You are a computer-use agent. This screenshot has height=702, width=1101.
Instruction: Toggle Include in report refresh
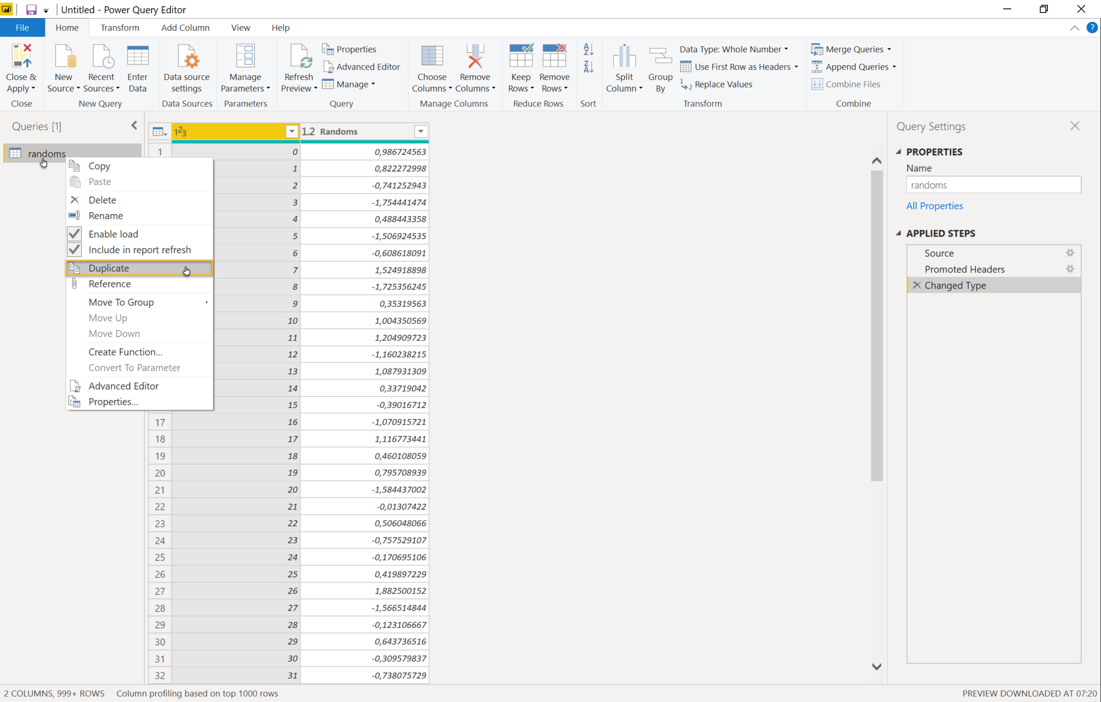click(74, 250)
